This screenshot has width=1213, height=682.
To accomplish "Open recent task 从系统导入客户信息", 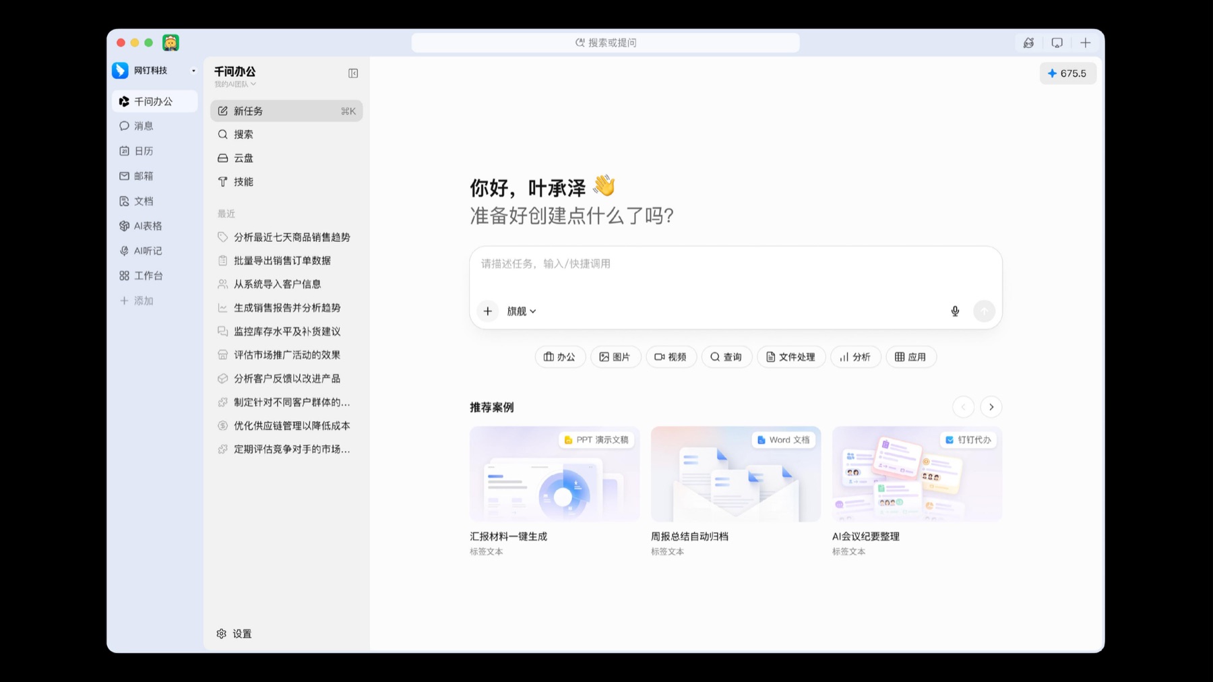I will [x=286, y=284].
